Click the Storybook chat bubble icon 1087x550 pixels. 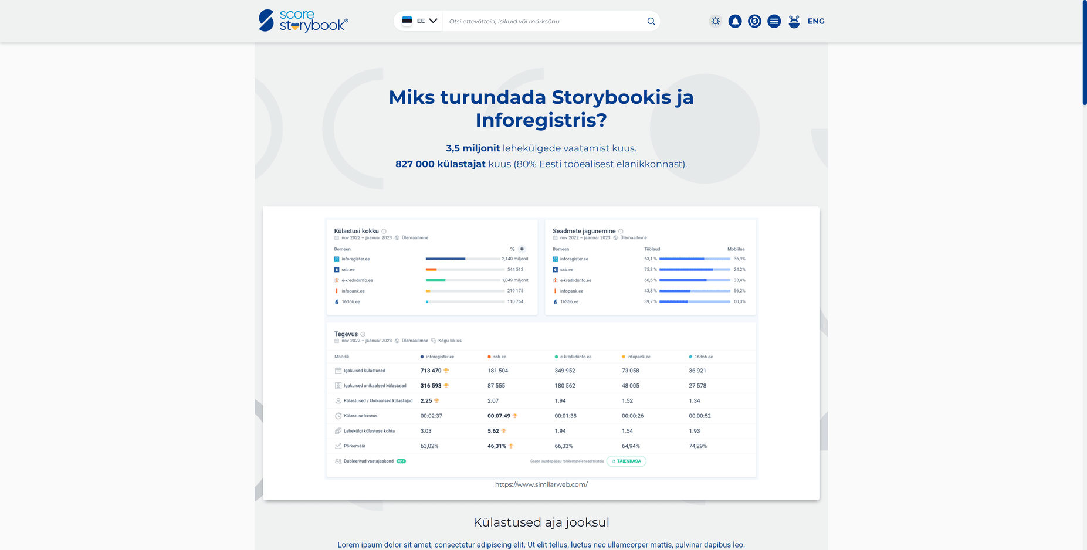754,21
